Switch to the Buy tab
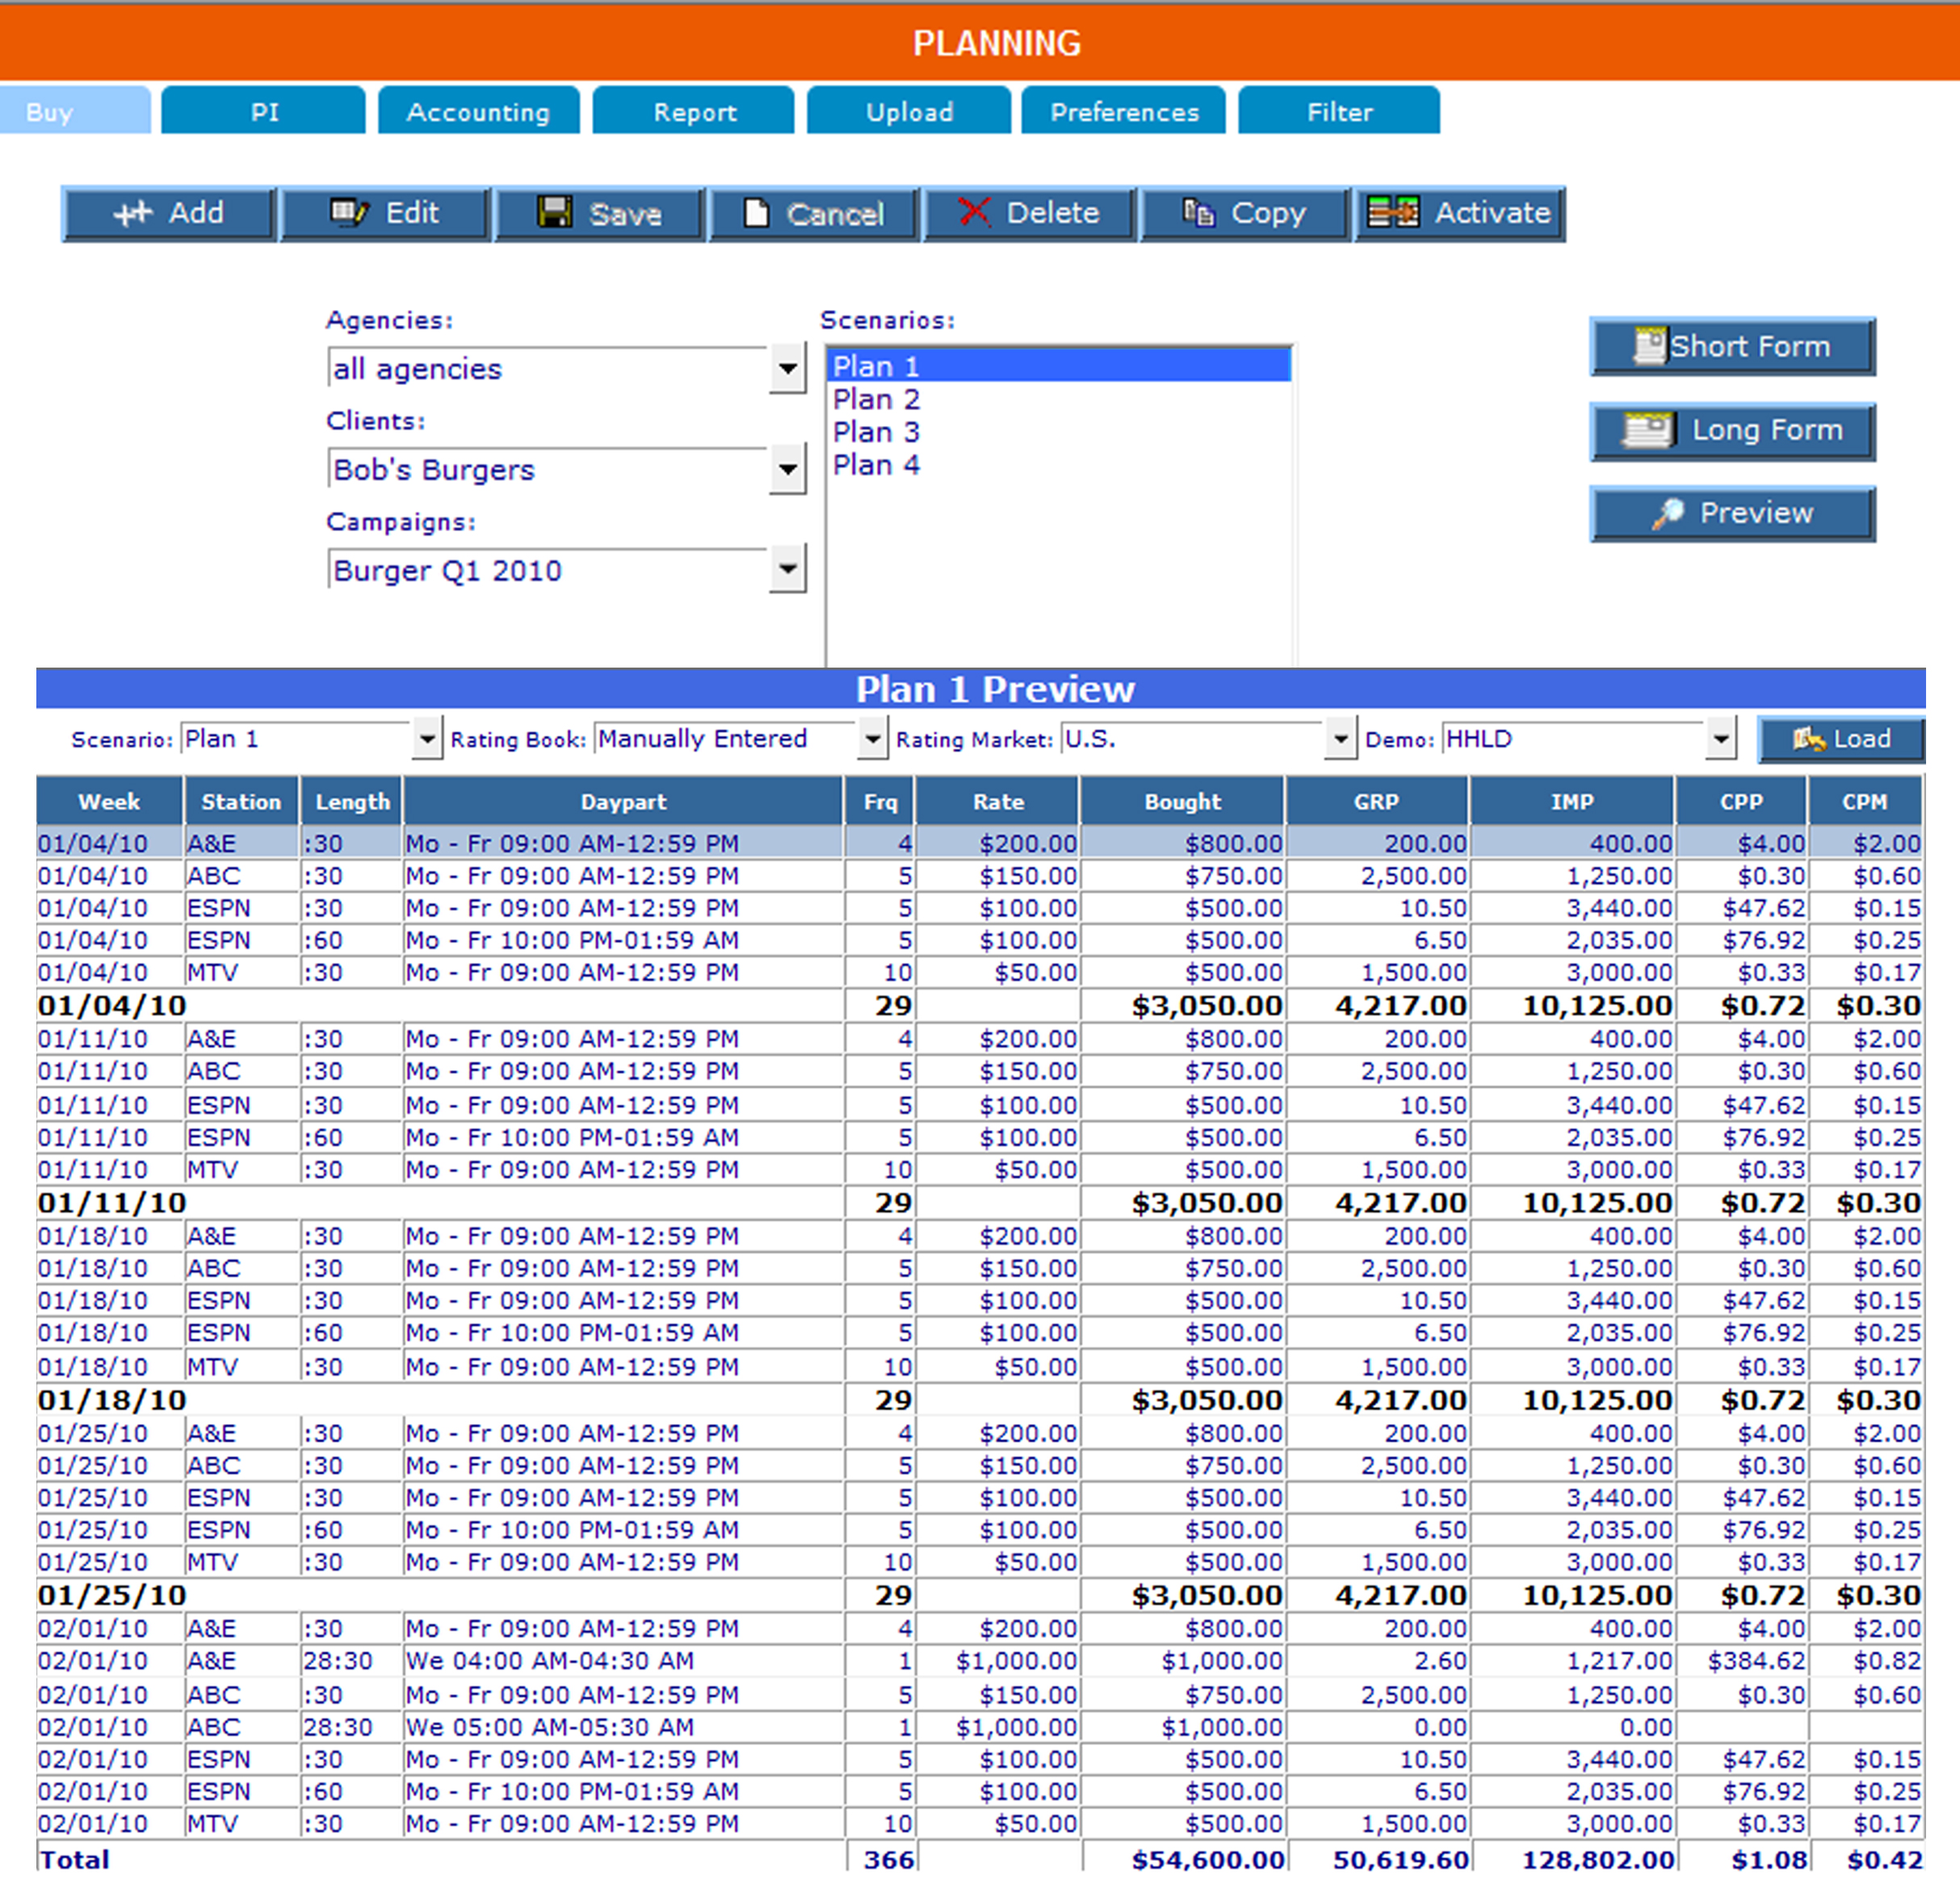 coord(75,111)
